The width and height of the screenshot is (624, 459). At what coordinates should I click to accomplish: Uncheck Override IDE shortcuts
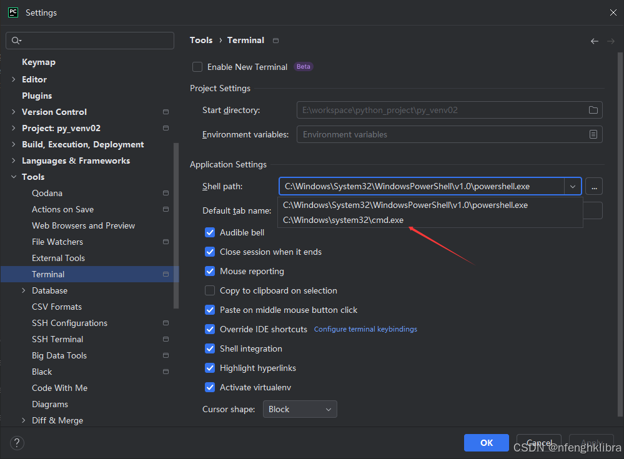210,329
